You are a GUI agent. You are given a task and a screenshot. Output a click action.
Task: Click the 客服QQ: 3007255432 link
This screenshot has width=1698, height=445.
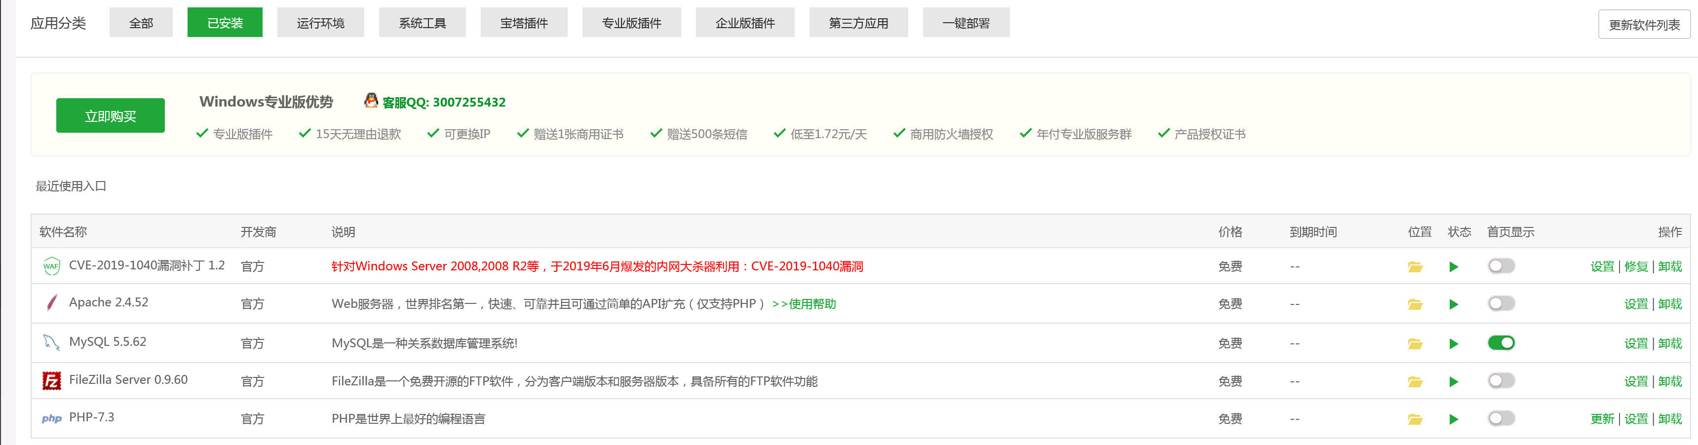point(444,102)
